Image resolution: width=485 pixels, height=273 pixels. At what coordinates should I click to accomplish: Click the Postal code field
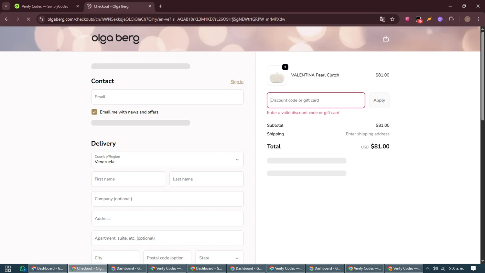click(167, 258)
